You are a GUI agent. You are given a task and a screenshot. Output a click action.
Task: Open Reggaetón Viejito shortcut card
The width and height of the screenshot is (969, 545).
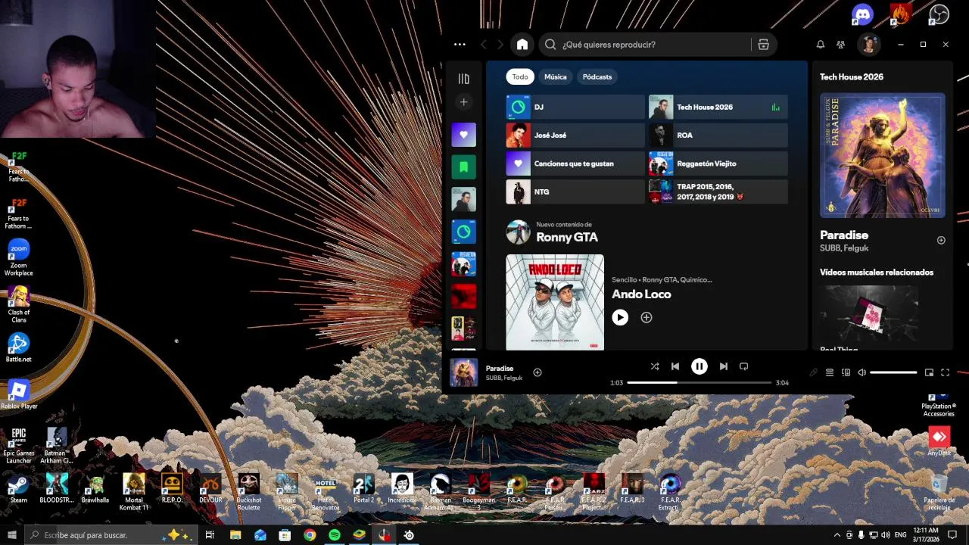pyautogui.click(x=718, y=163)
